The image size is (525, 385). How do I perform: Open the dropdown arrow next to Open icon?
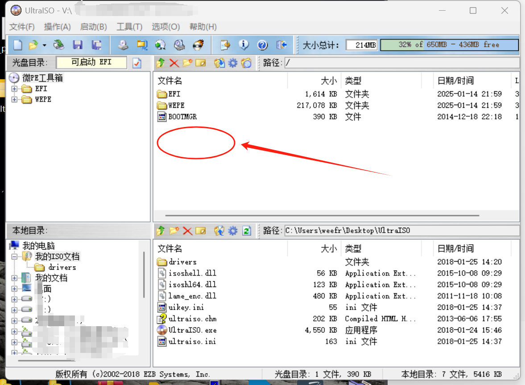44,45
